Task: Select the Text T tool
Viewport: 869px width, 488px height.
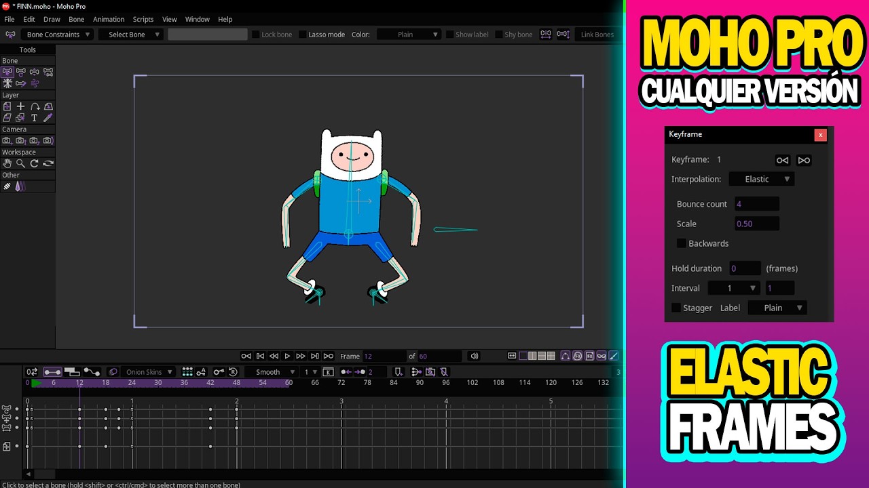Action: [x=34, y=118]
